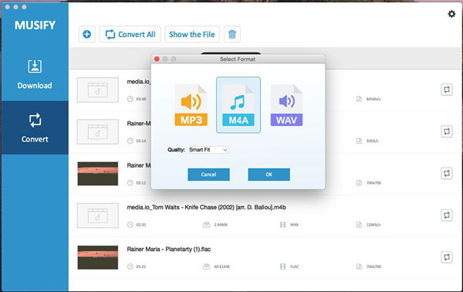Switch to the Download tab
Viewport: 463px width, 292px height.
point(35,74)
